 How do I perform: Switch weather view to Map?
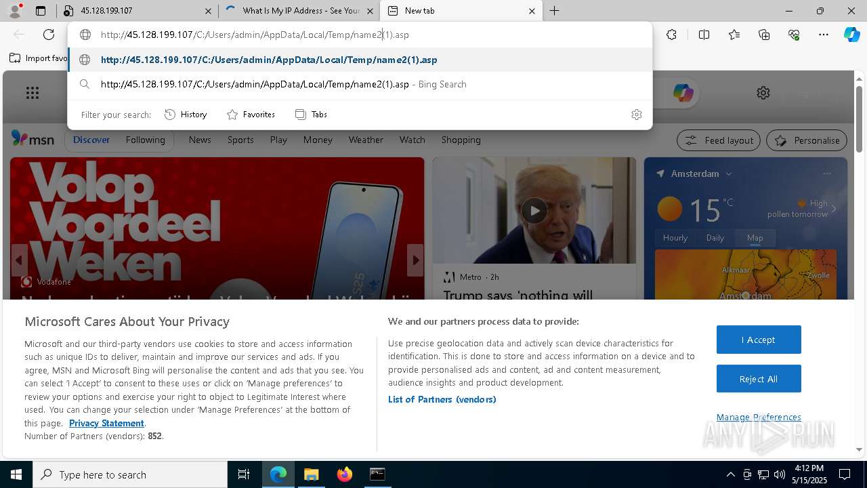click(x=755, y=238)
